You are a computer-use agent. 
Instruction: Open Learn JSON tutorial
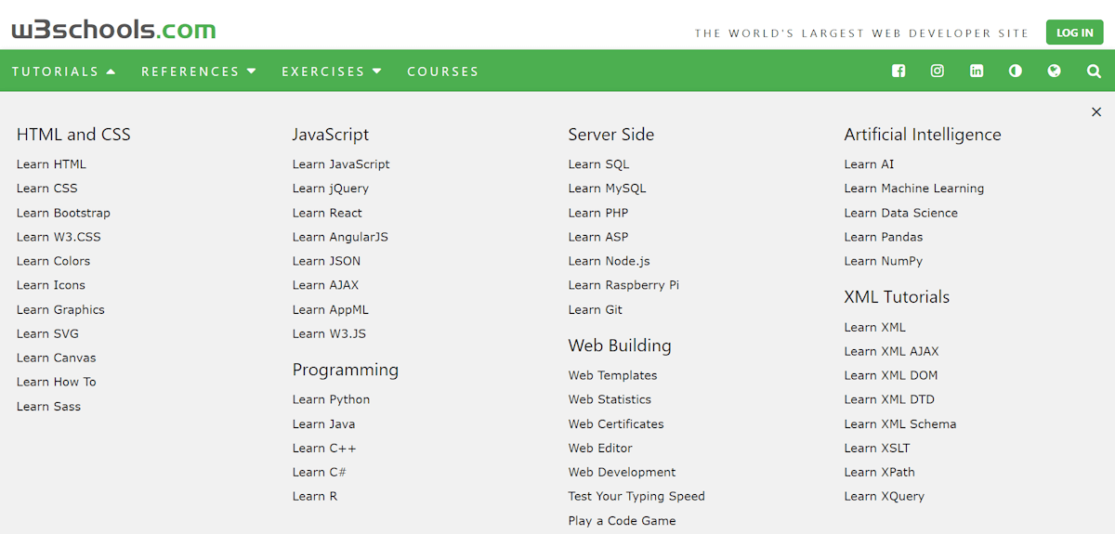326,261
